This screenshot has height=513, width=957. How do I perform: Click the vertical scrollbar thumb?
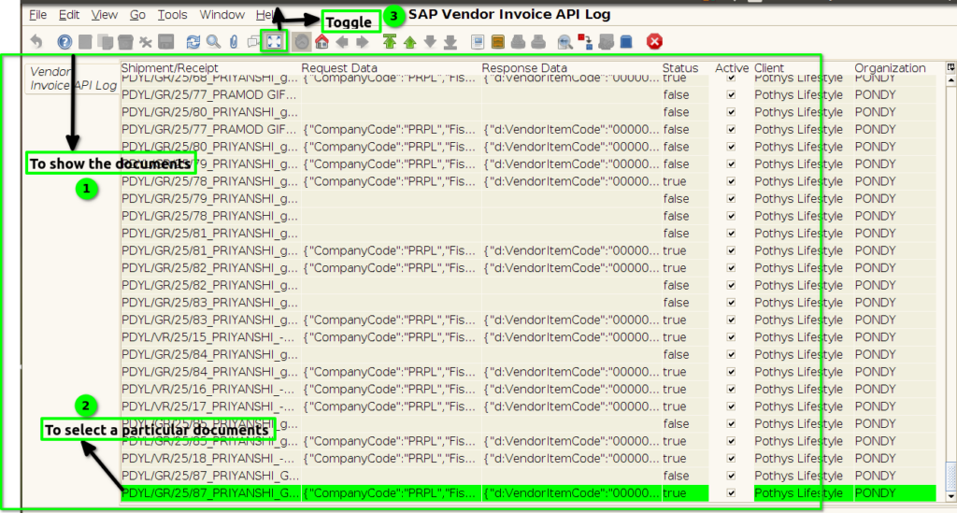[950, 476]
